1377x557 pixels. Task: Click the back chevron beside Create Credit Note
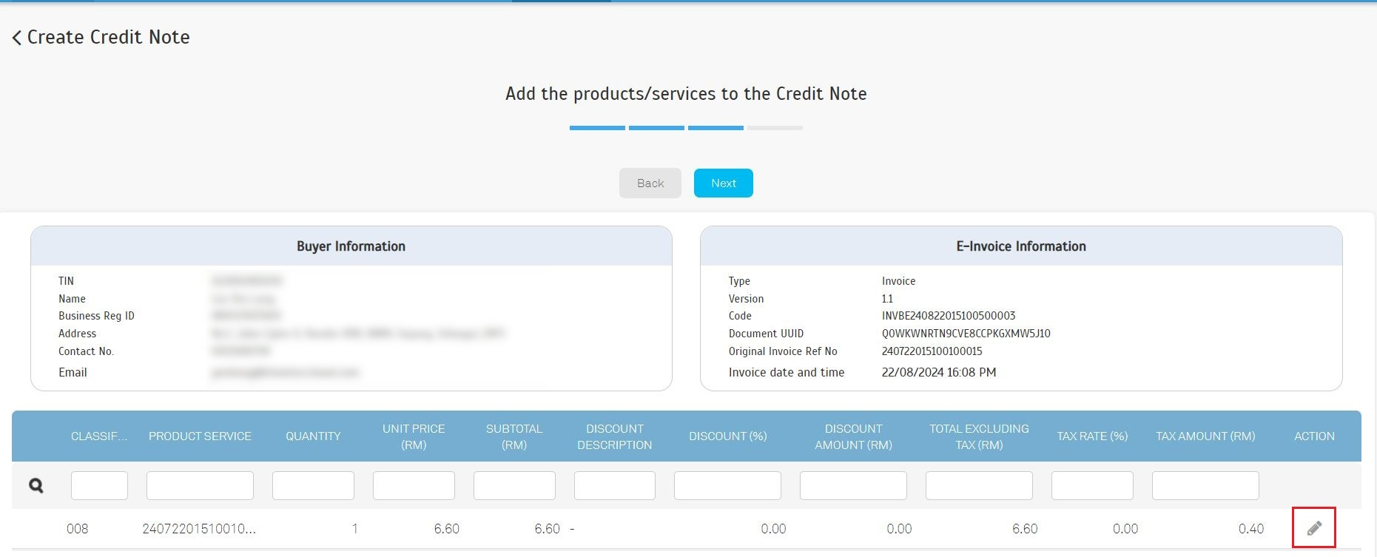tap(17, 38)
